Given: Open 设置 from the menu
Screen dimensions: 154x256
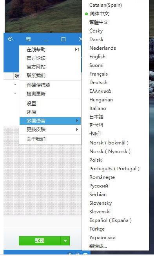Looking at the screenshot, I should click(x=50, y=104).
